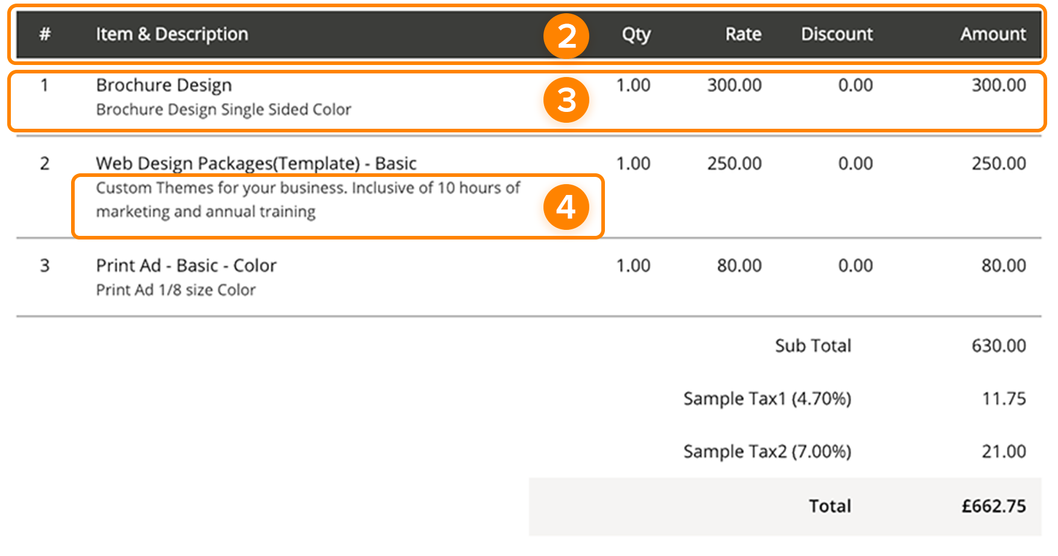Select the Print Ad - Basic - Color item
Viewport: 1058px width, 556px height.
(186, 266)
